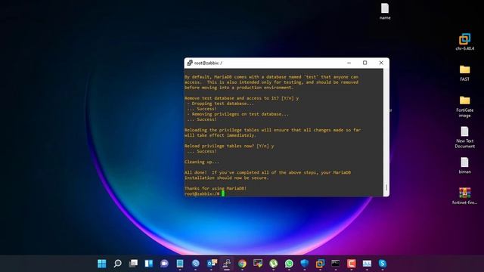Viewport: 484px width, 272px height.
Task: Open Task View from the taskbar
Action: [x=133, y=264]
